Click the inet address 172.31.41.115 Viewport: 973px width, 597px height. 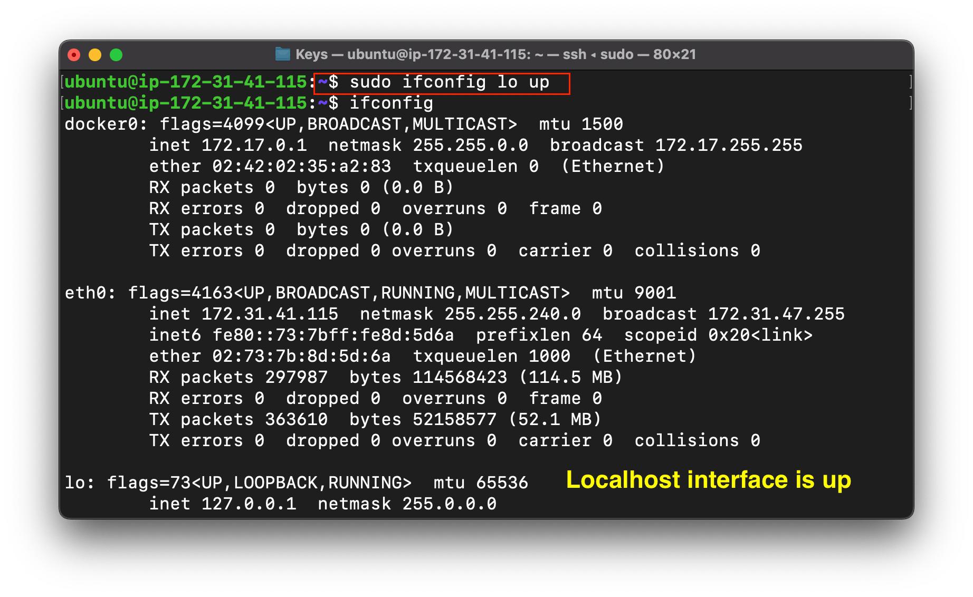click(271, 314)
